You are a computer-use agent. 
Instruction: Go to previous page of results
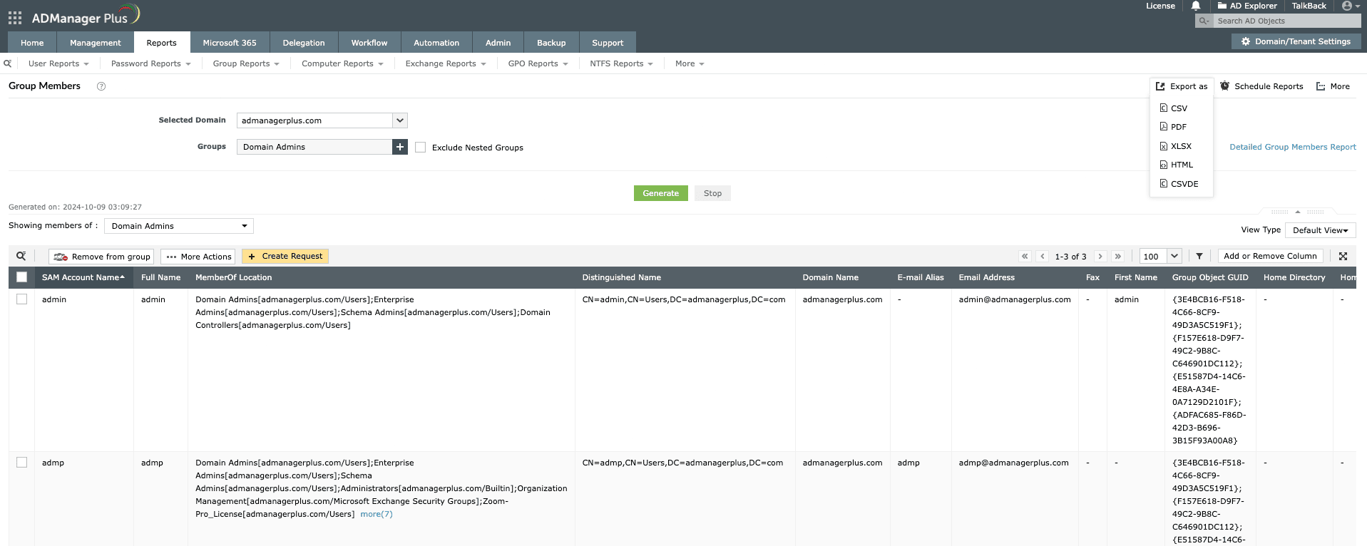(1043, 256)
